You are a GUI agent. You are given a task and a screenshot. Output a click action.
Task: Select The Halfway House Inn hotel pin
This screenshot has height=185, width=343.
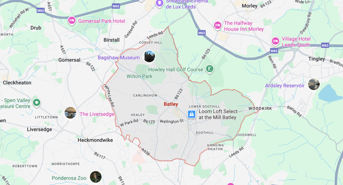tap(218, 26)
